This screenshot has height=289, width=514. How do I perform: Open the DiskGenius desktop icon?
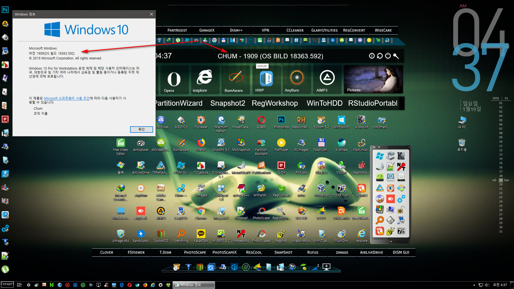[341, 213]
